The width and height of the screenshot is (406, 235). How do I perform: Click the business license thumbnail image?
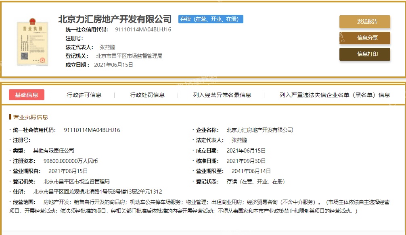pyautogui.click(x=32, y=43)
